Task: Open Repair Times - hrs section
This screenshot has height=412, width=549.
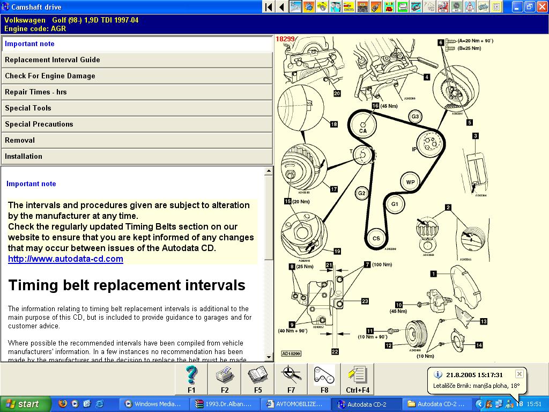Action: (137, 92)
